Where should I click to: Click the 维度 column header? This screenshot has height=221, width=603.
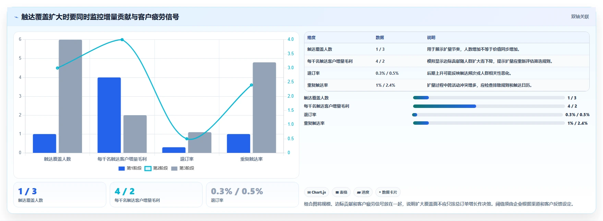tap(311, 38)
